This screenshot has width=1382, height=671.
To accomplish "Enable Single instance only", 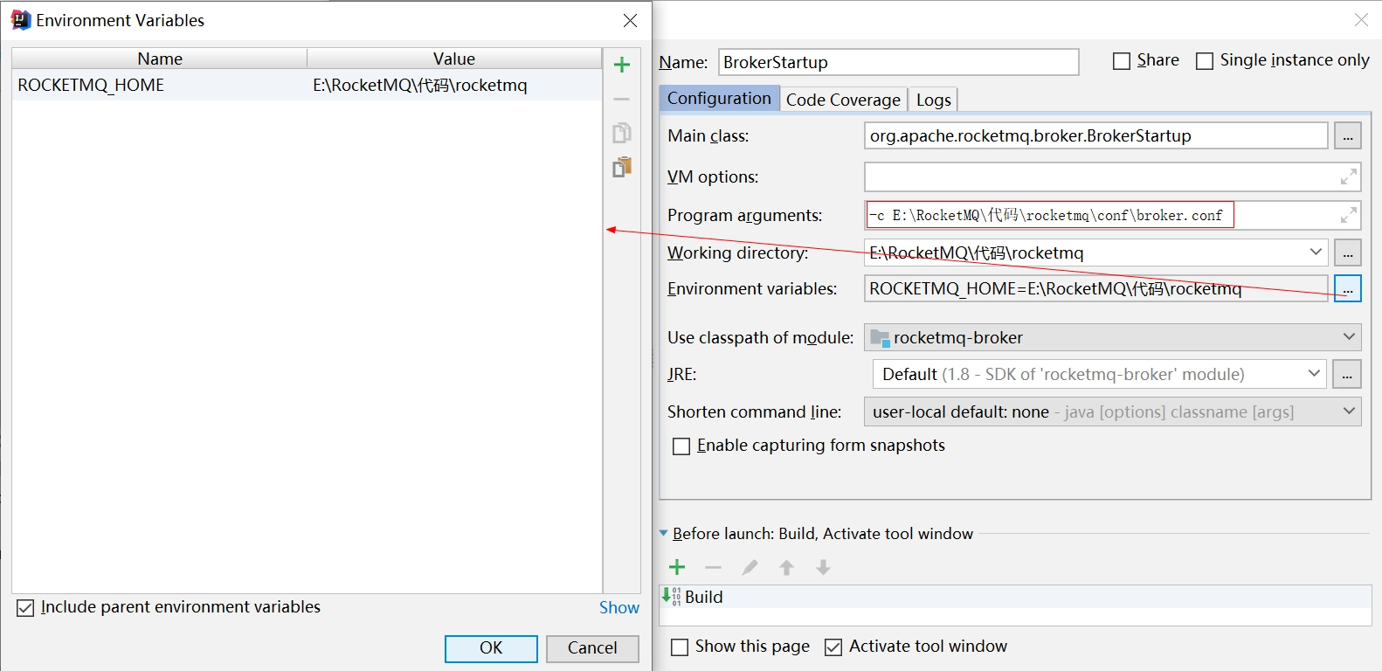I will tap(1205, 61).
